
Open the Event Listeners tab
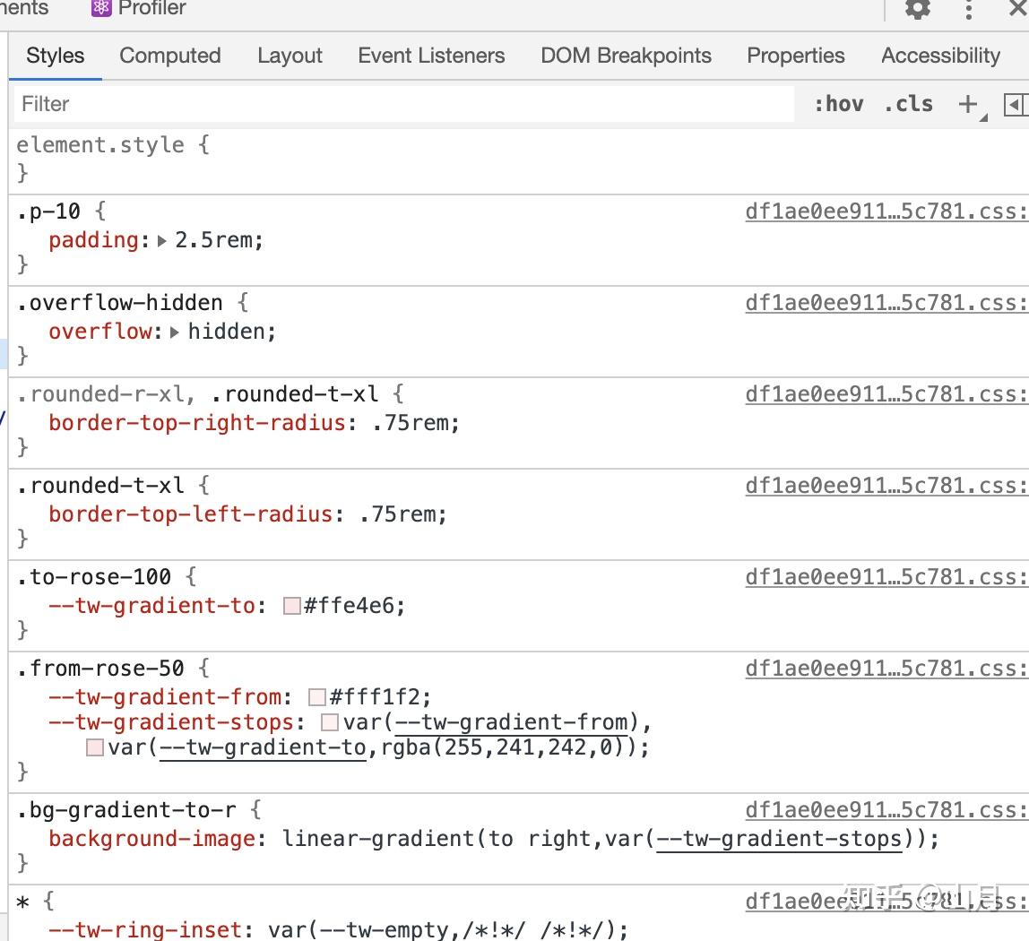click(431, 56)
